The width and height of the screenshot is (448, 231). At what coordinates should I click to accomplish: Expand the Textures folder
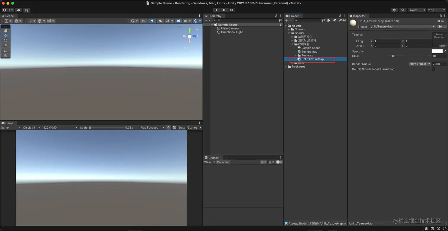296,55
